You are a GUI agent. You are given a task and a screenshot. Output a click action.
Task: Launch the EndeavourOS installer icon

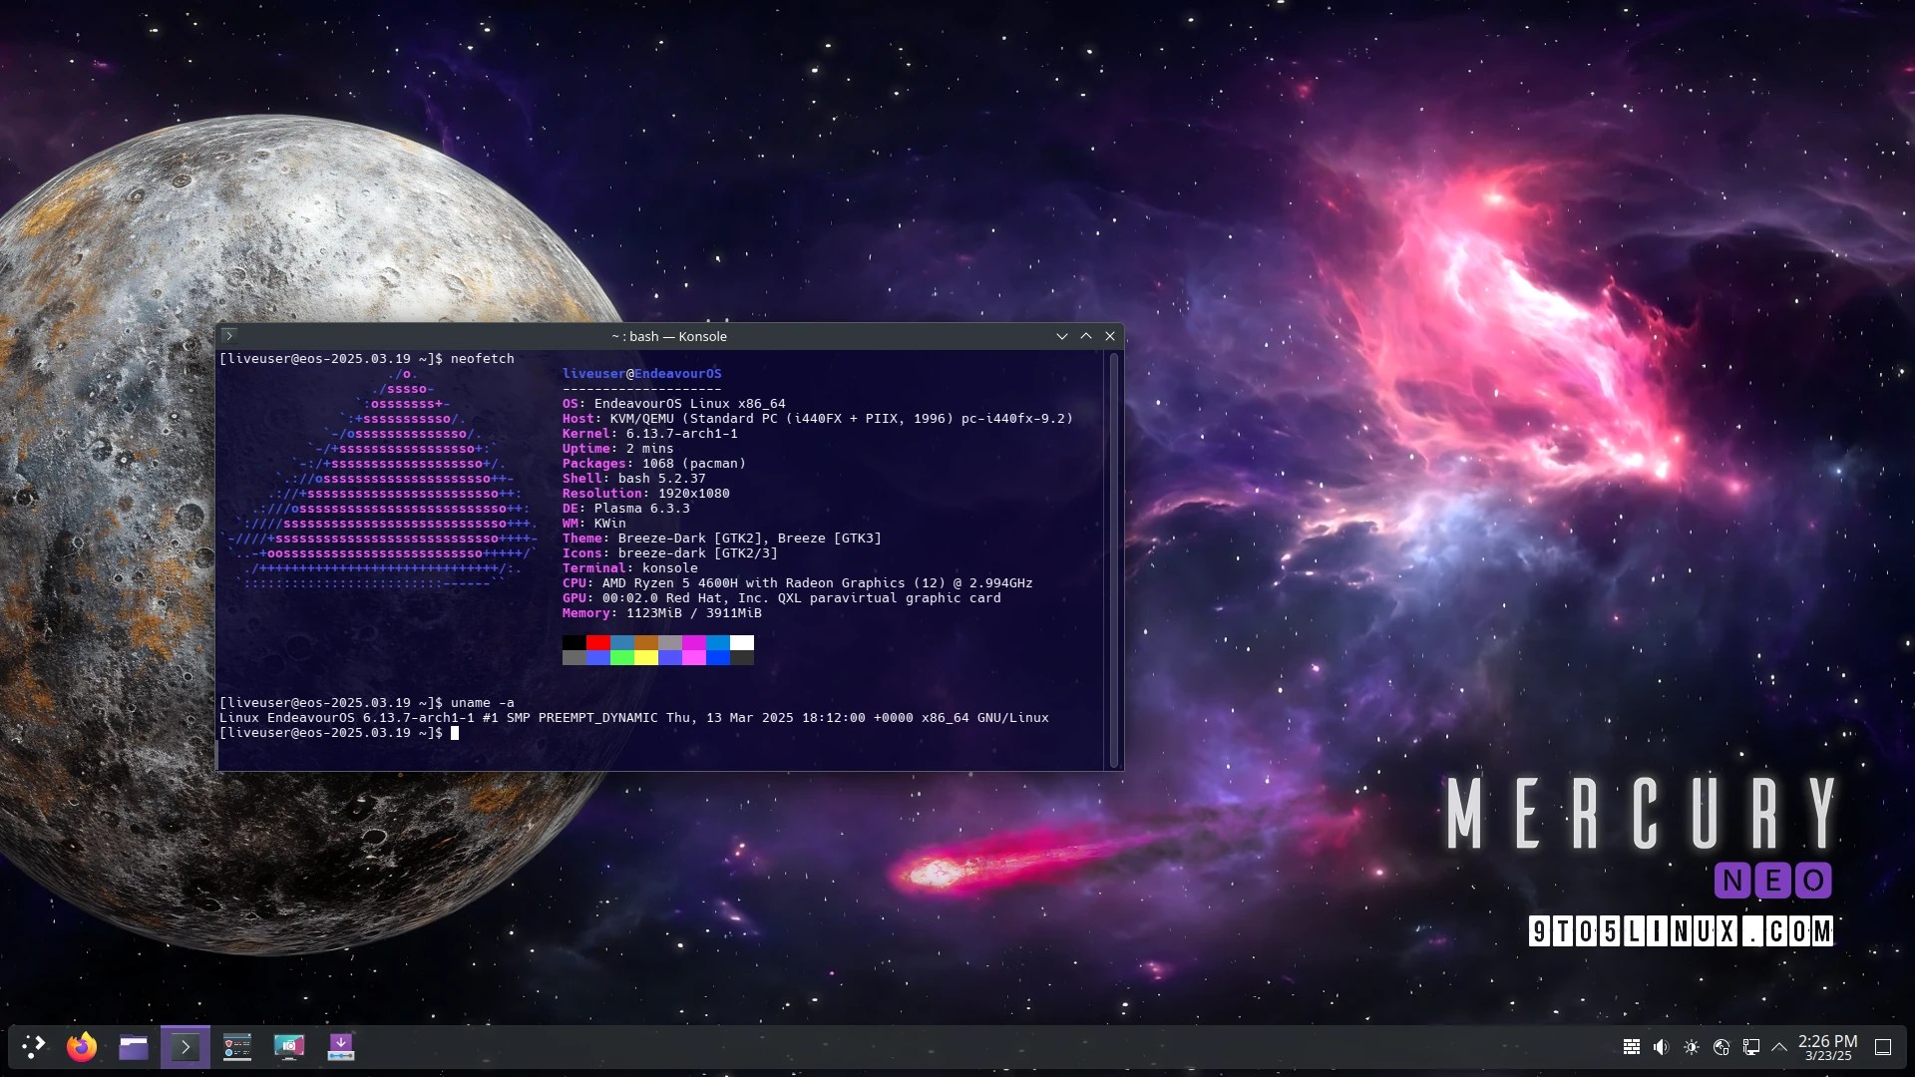(341, 1047)
